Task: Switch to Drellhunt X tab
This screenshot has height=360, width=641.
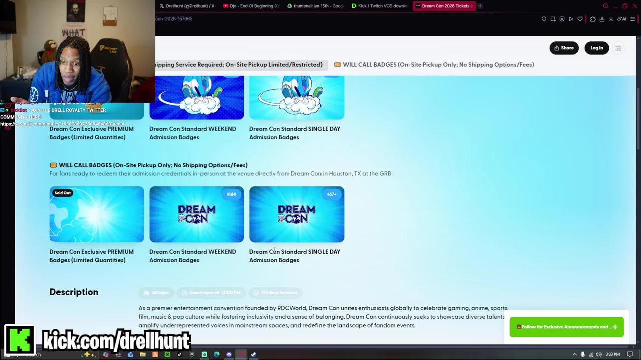Action: pyautogui.click(x=186, y=6)
